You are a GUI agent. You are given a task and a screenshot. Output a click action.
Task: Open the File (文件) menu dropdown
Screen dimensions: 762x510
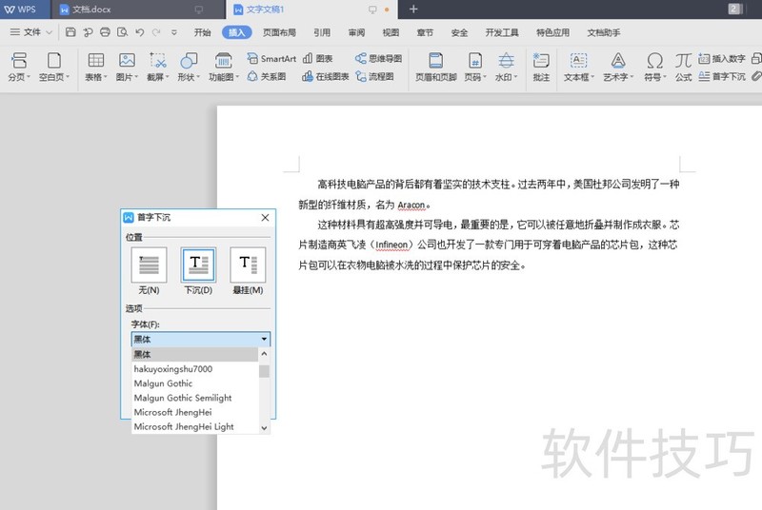pyautogui.click(x=31, y=32)
